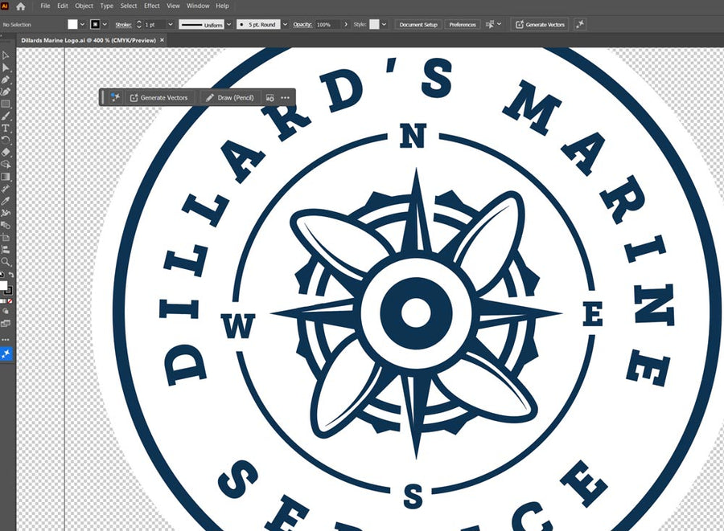Set fill to None in toolbar
724x531 pixels.
pos(10,301)
